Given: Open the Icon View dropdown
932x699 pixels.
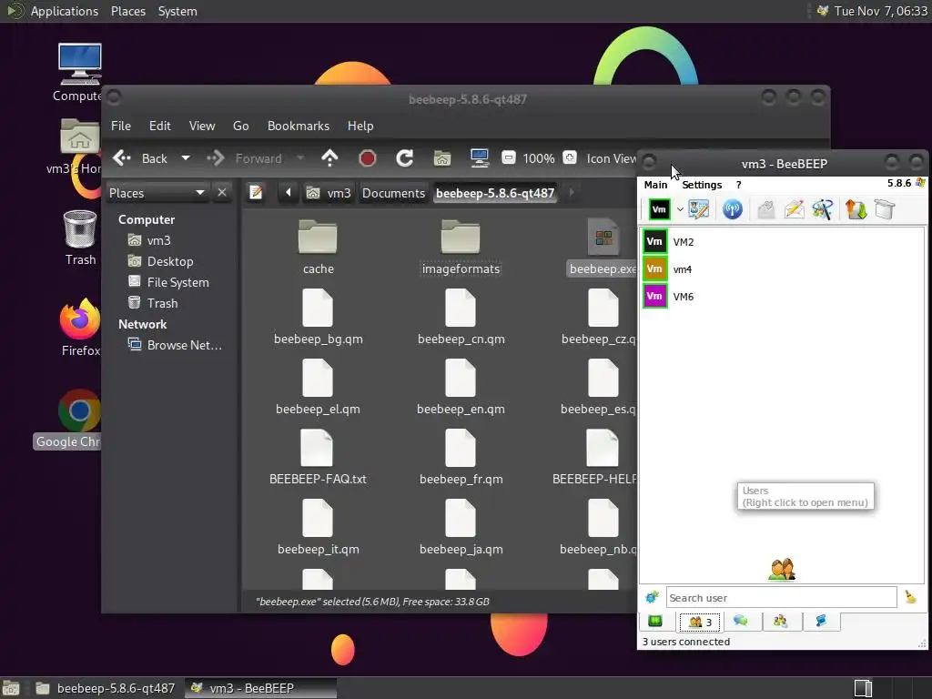Looking at the screenshot, I should click(x=611, y=158).
